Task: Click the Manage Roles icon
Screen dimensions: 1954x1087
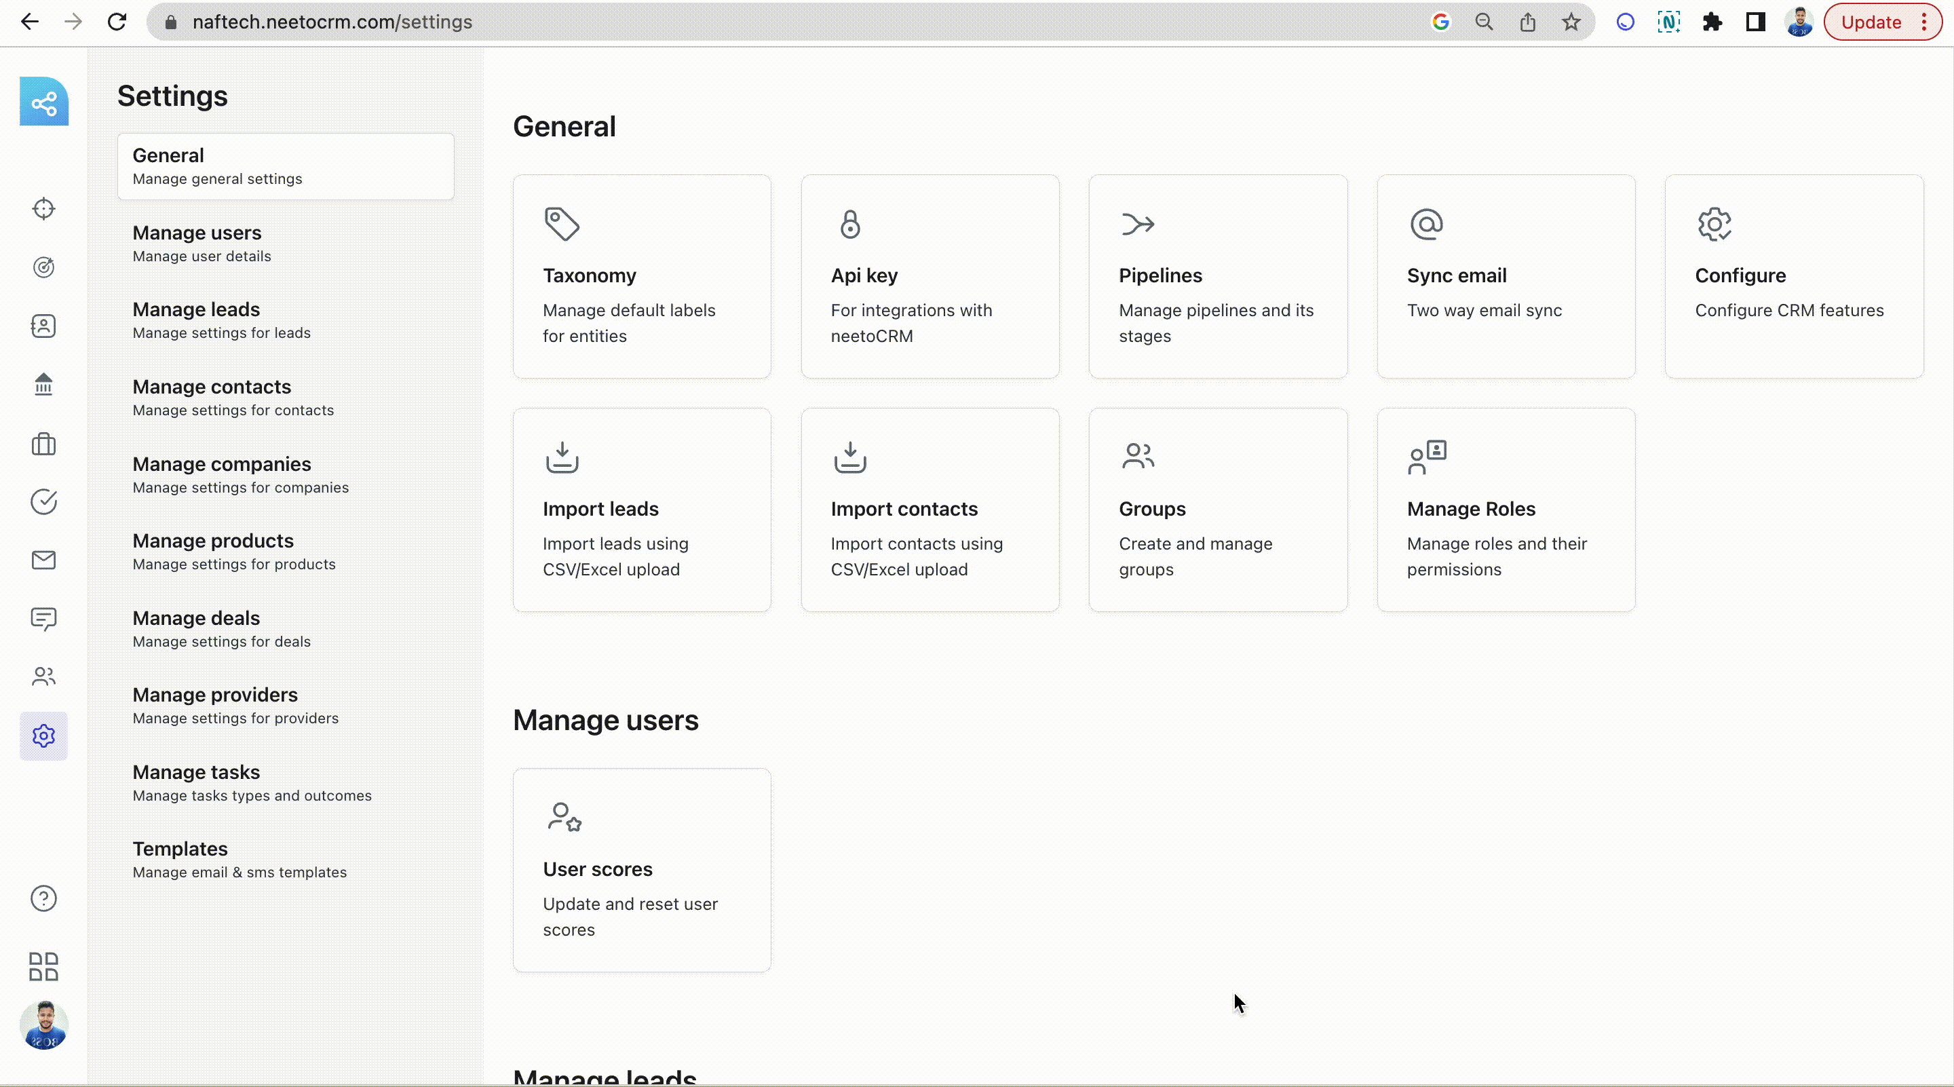Action: click(1427, 457)
